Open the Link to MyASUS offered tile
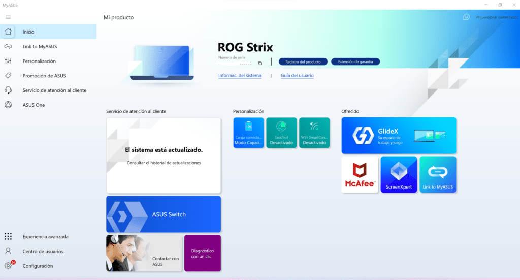 click(x=438, y=174)
